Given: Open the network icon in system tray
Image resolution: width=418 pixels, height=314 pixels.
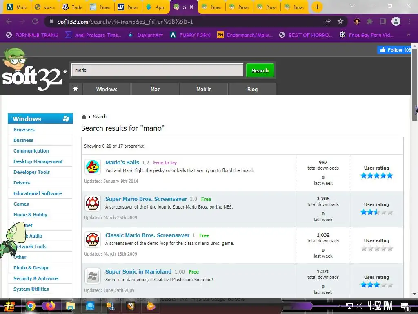Looking at the screenshot, I should (349, 306).
